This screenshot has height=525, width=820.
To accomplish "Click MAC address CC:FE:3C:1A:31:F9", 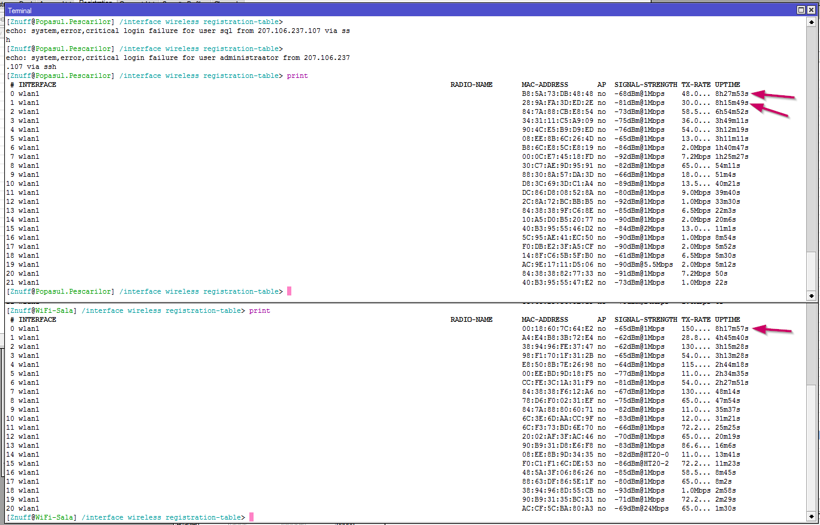I will click(x=557, y=382).
